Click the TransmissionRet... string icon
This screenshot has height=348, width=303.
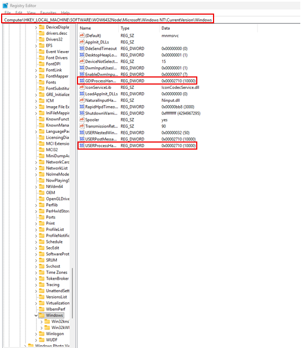point(82,126)
